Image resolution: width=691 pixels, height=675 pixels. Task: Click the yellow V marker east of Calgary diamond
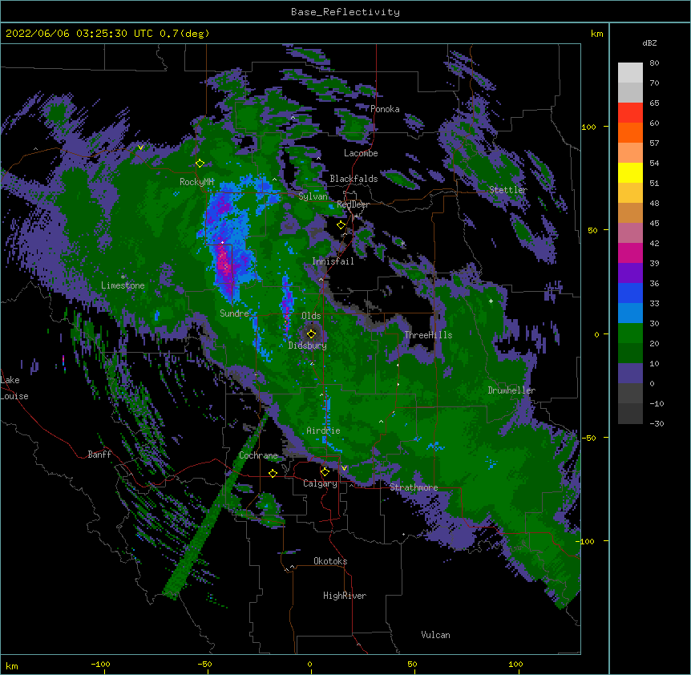[344, 468]
